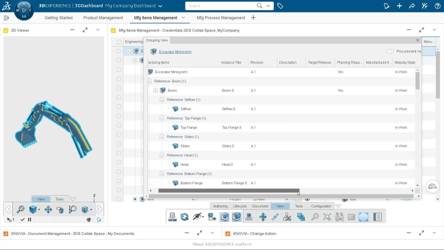Toggle the cubes with eye visibility icon
This screenshot has height=250, width=444.
(x=212, y=217)
